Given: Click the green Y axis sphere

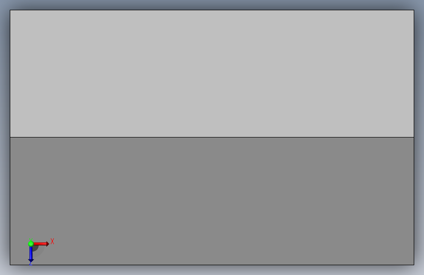Looking at the screenshot, I should (x=31, y=244).
